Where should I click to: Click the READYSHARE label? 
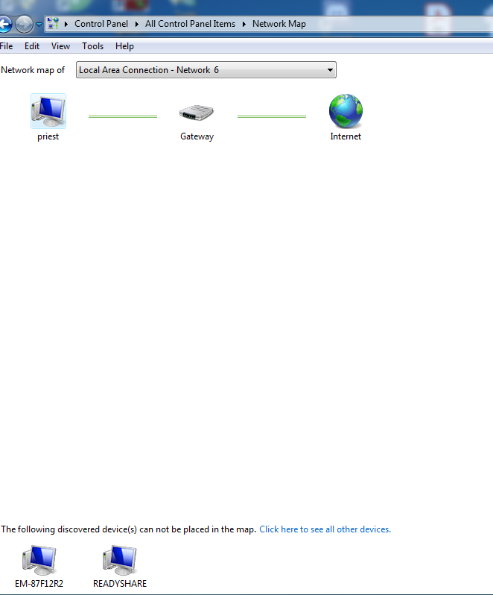point(120,584)
